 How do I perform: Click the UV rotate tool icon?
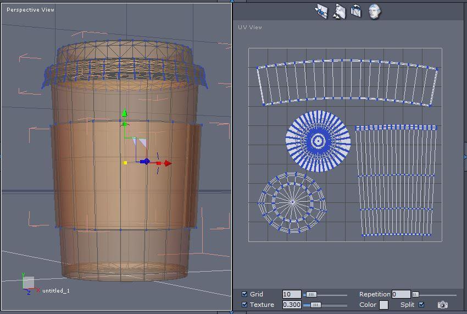356,12
